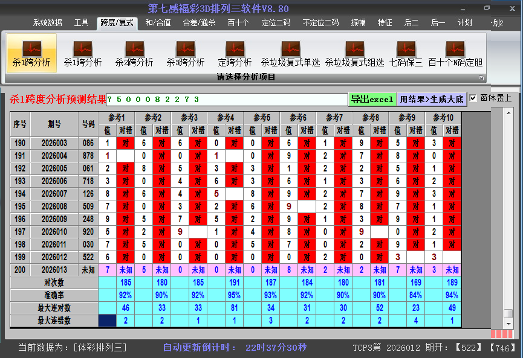
Task: Select the highlighted 杀1跨分析 tool icon
Action: point(31,53)
